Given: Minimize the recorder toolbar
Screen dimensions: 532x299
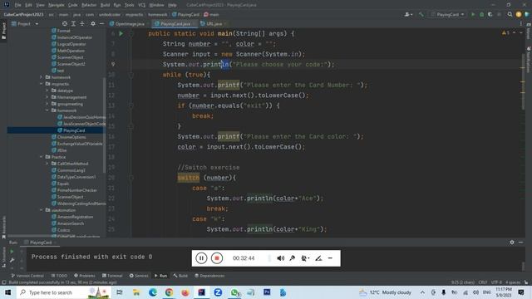Looking at the screenshot, I should tap(330, 258).
